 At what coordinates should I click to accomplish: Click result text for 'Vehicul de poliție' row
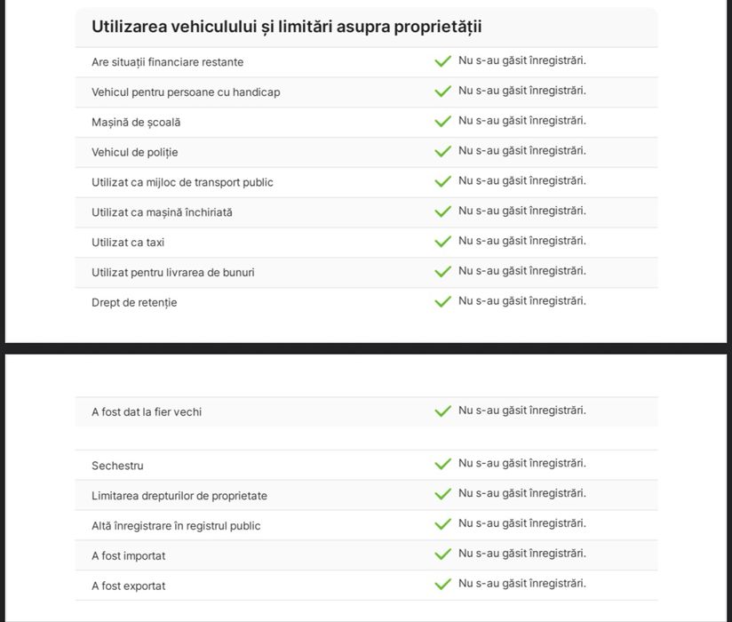tap(521, 151)
